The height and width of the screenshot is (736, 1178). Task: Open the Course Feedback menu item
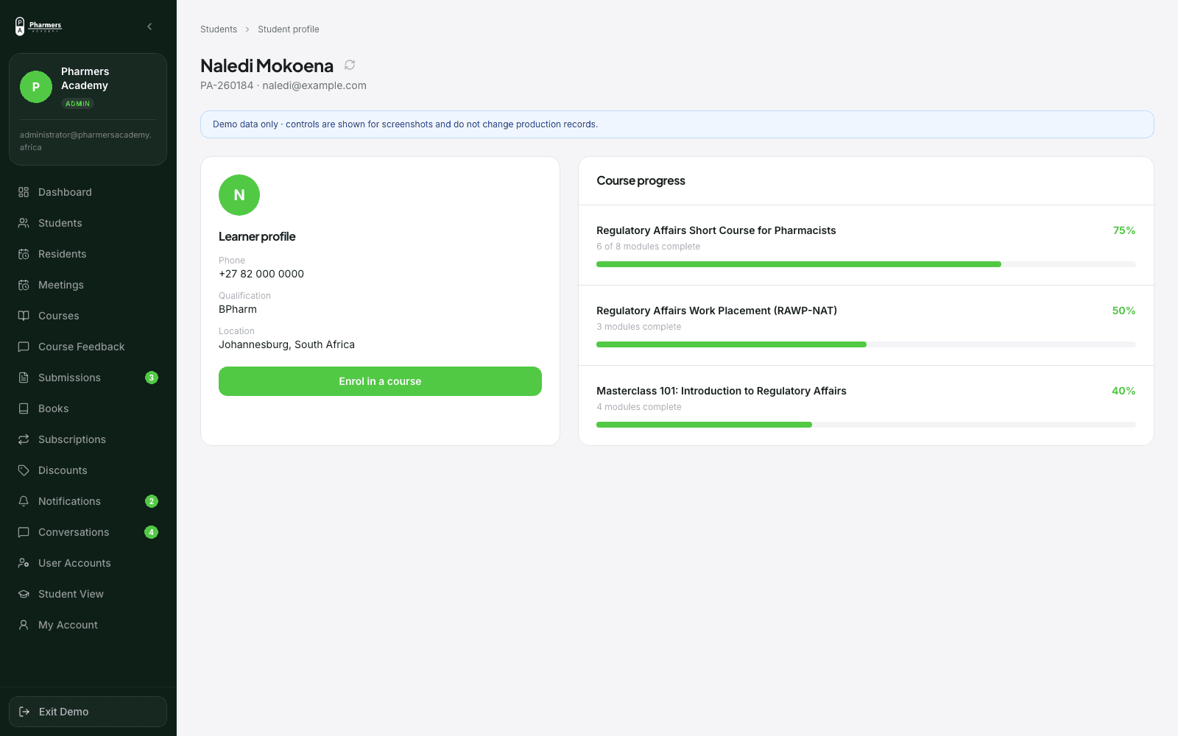point(88,347)
